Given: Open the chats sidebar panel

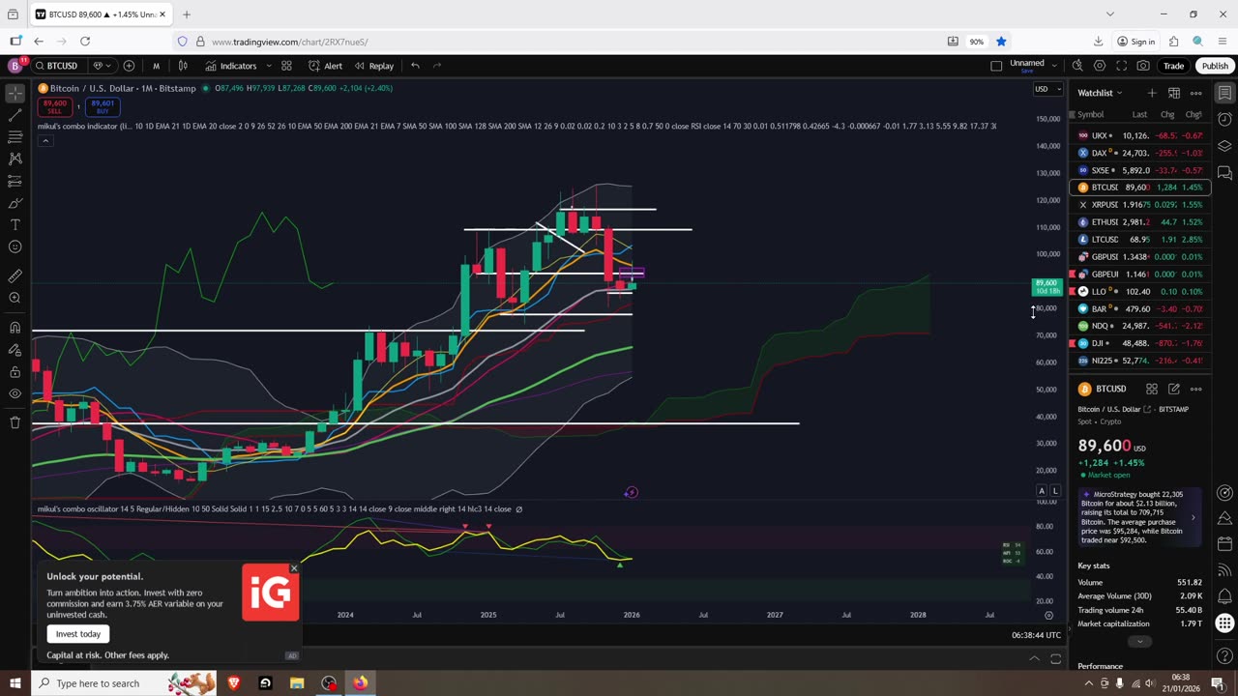Looking at the screenshot, I should click(1224, 173).
